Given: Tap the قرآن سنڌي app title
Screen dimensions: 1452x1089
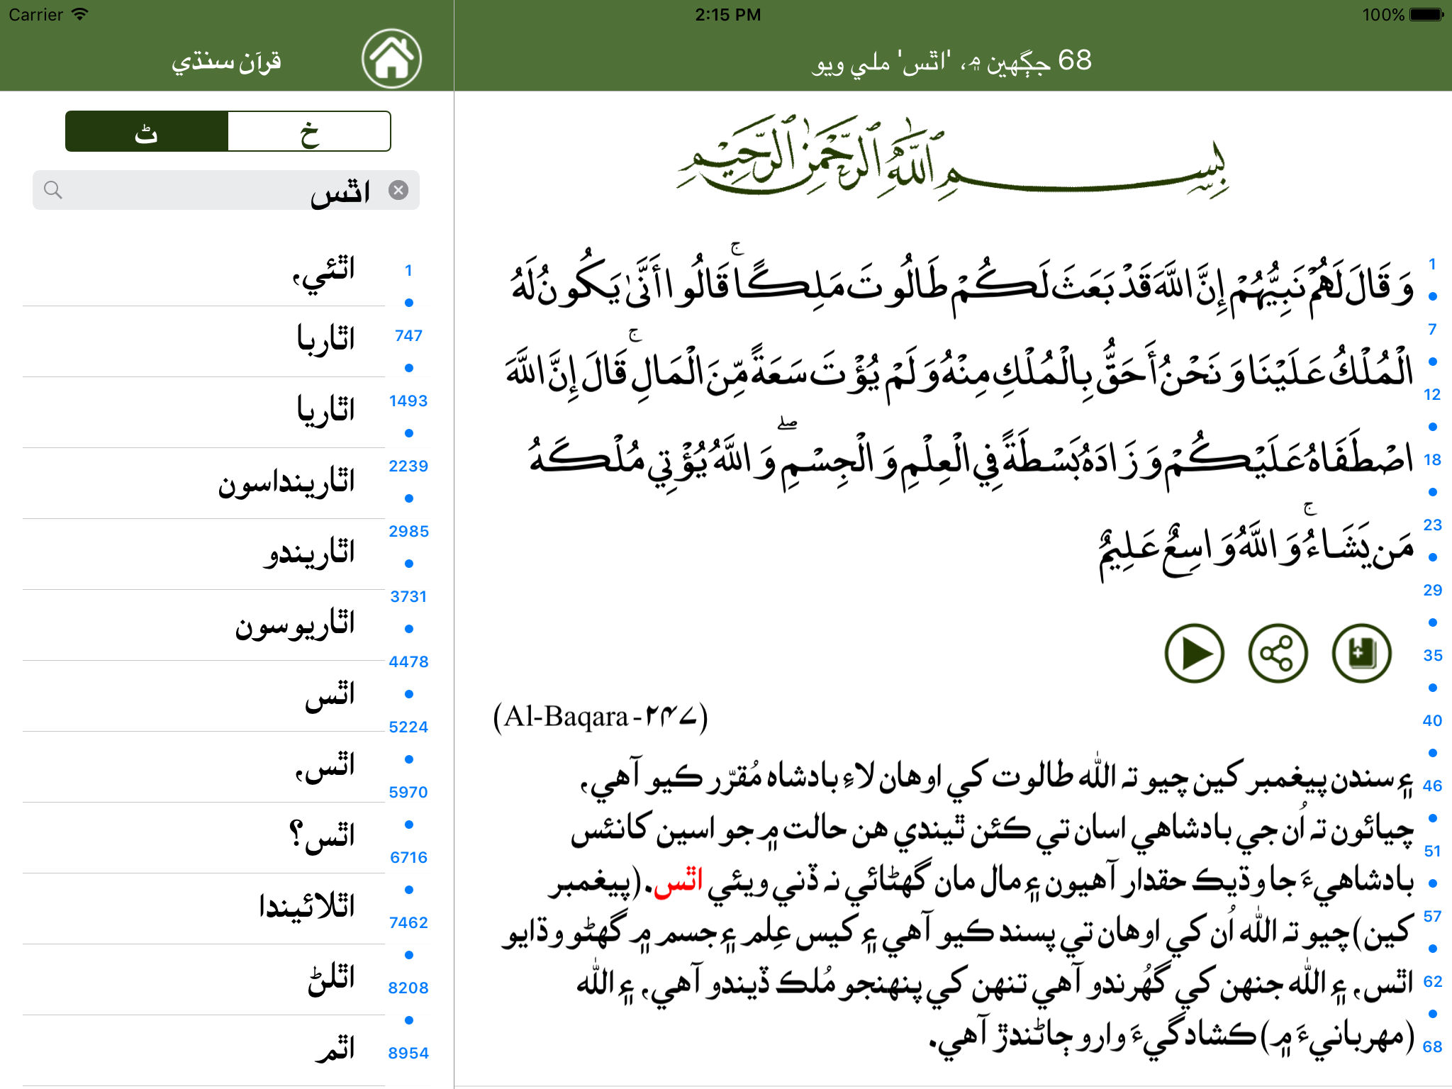Looking at the screenshot, I should click(226, 62).
